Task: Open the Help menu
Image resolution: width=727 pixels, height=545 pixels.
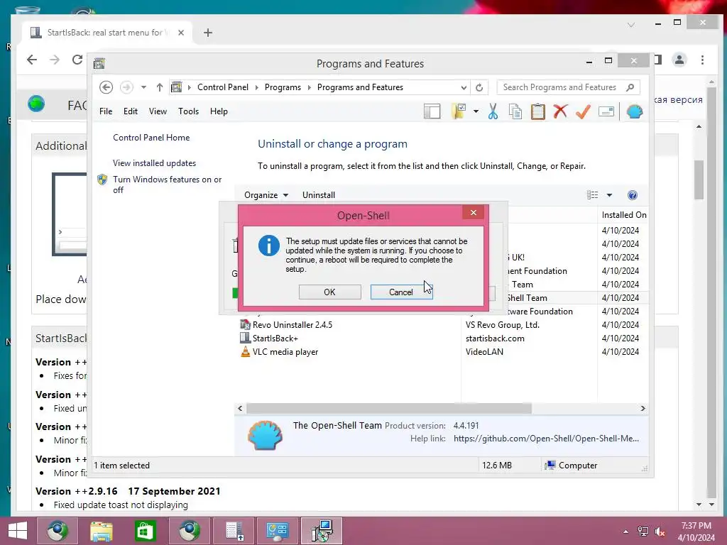Action: [219, 111]
